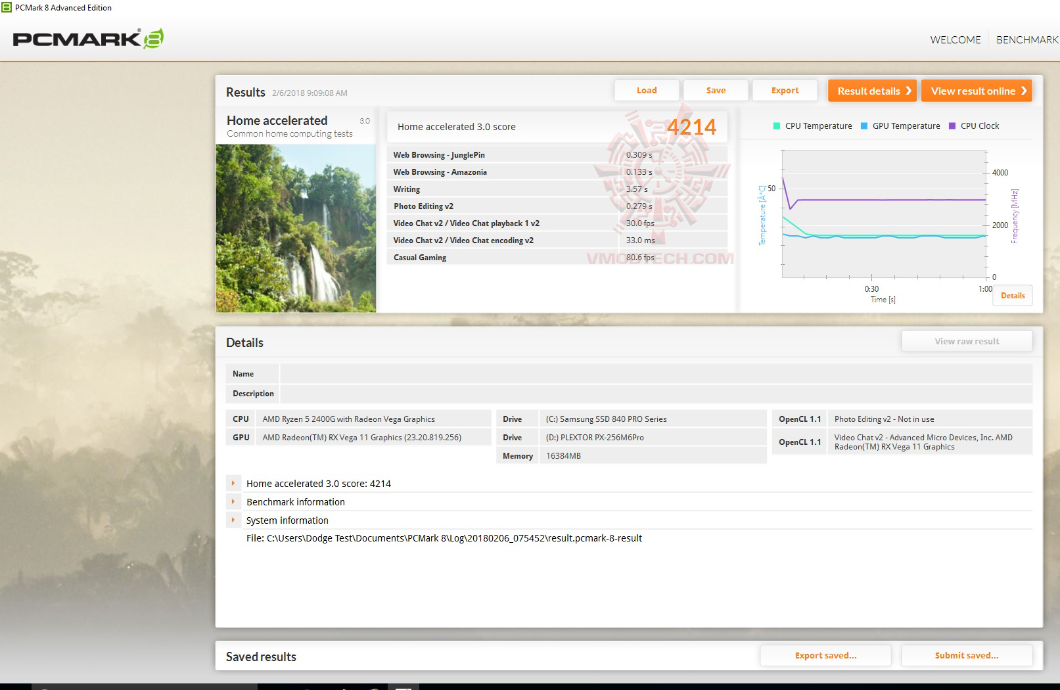Expand the Benchmark information section
This screenshot has width=1060, height=690.
pyautogui.click(x=233, y=501)
